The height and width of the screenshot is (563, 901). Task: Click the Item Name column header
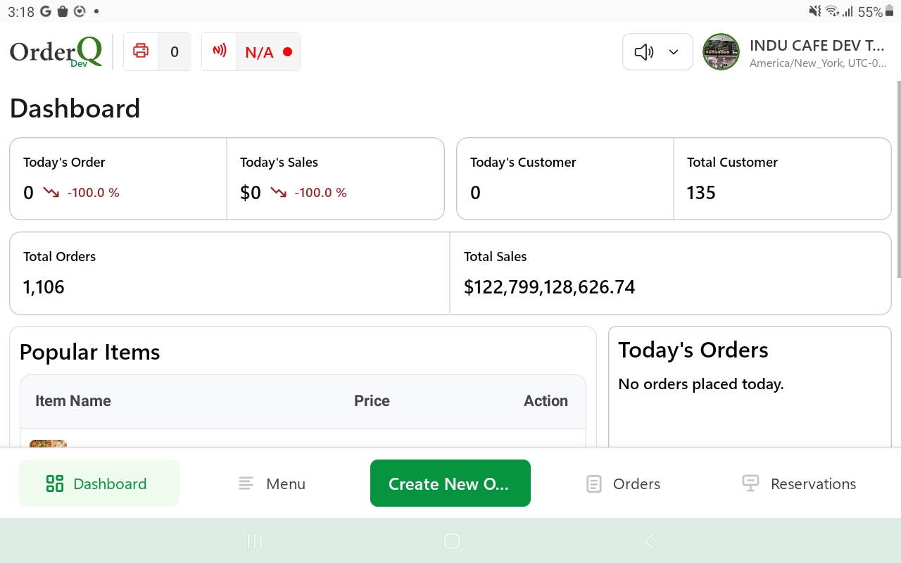click(x=73, y=401)
